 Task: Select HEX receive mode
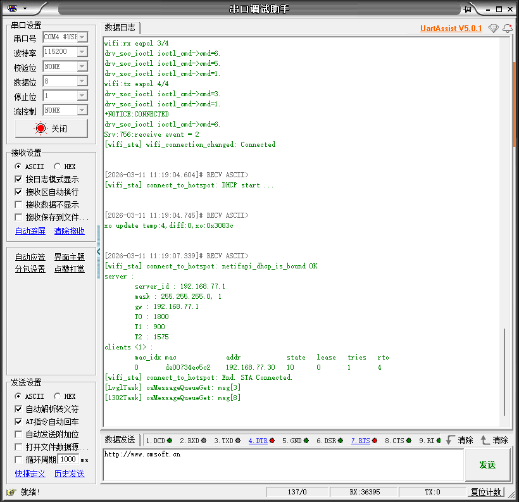[x=57, y=166]
